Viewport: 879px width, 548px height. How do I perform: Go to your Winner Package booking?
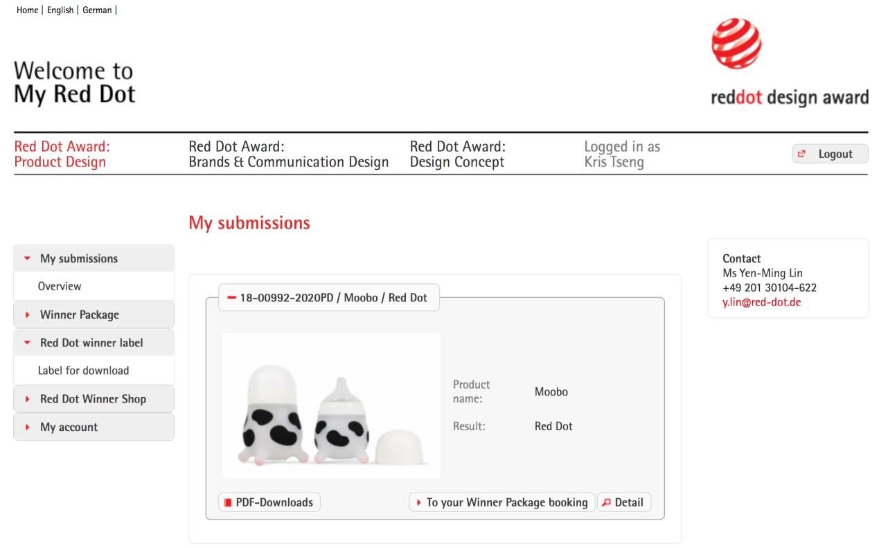pyautogui.click(x=501, y=502)
